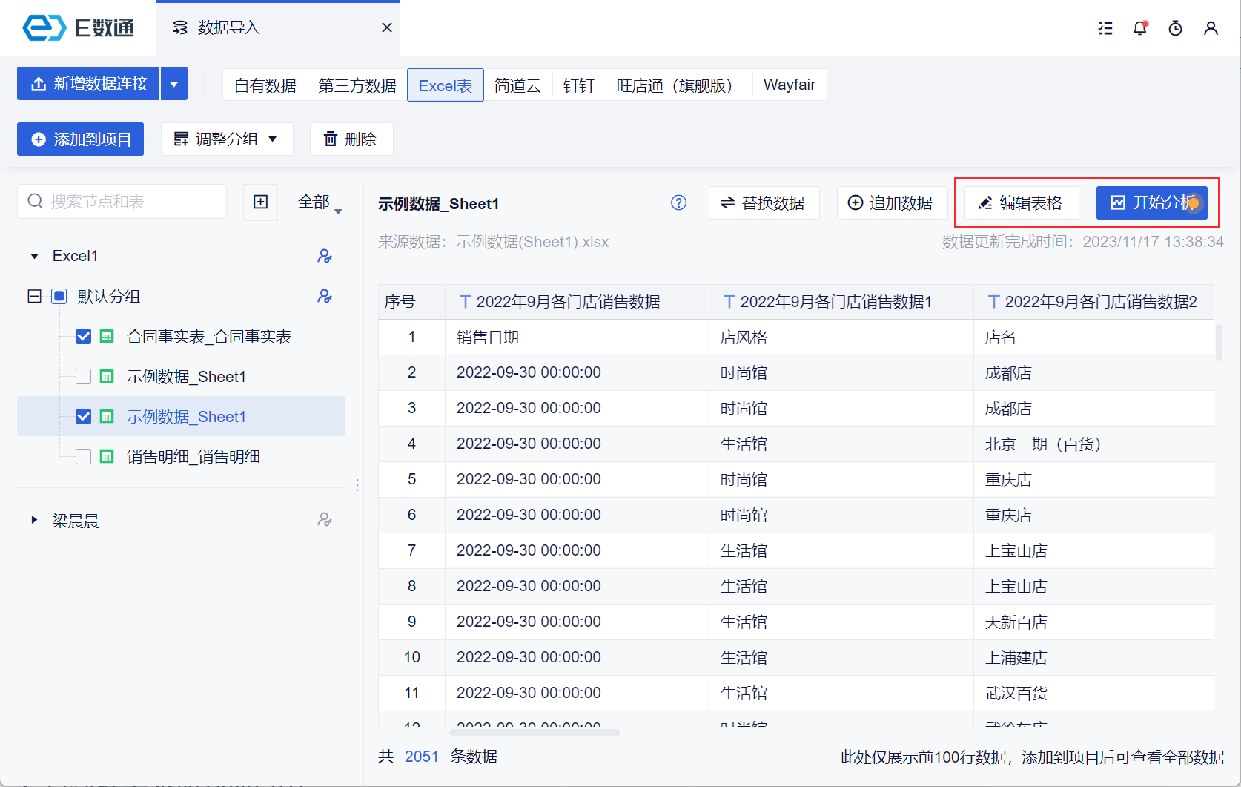Select the Wayfair tab
The width and height of the screenshot is (1241, 787).
point(789,85)
